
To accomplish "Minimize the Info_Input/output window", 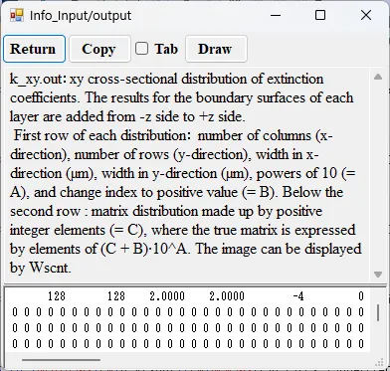I will point(276,15).
